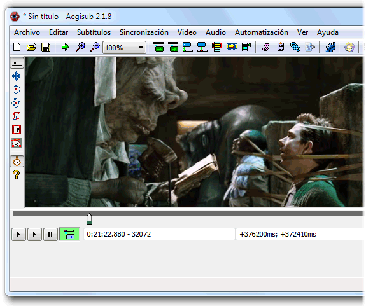Toggle realtime mode stopwatch button
366x306 pixels.
[17, 162]
